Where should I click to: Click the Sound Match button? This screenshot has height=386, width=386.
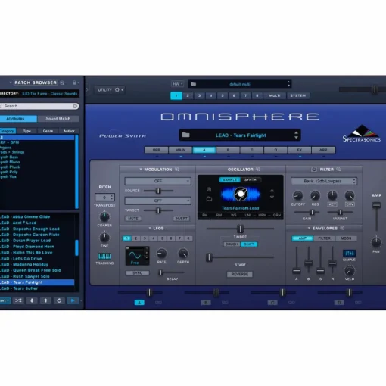[x=58, y=119]
